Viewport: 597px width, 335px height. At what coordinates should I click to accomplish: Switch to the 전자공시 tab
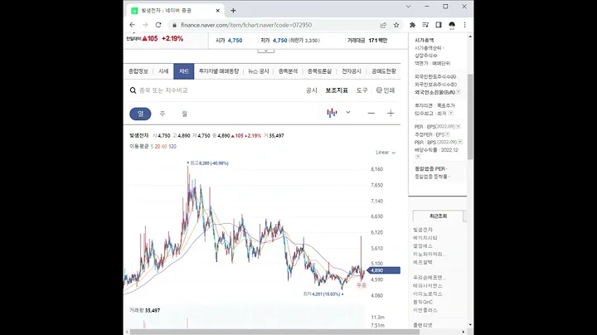352,71
